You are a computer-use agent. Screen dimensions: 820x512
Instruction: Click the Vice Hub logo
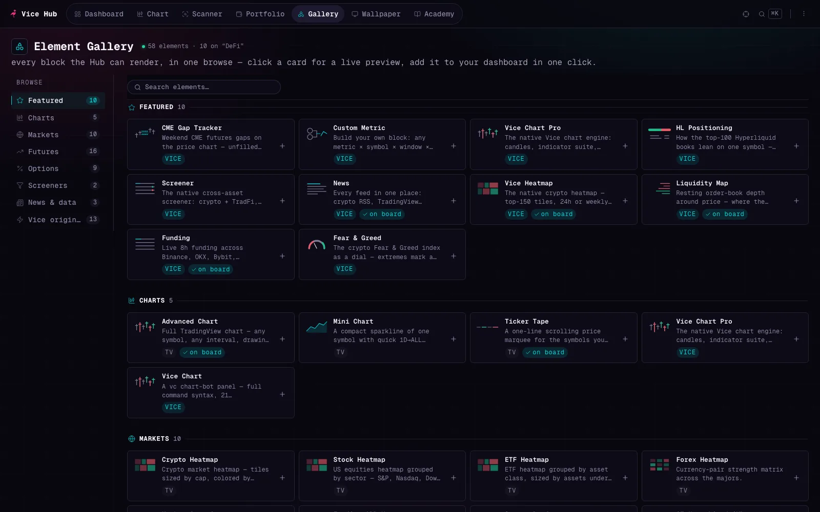click(x=34, y=14)
